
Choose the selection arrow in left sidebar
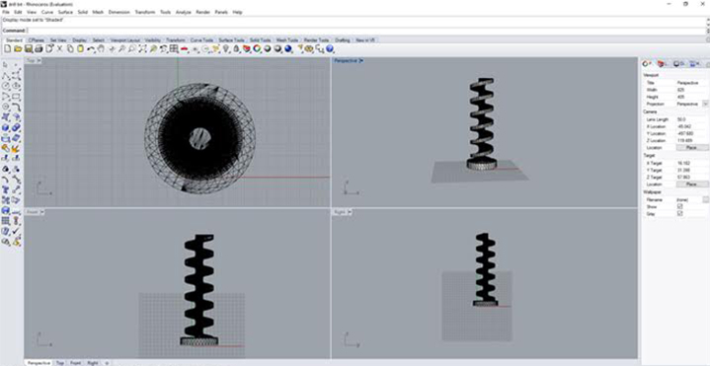pyautogui.click(x=6, y=65)
